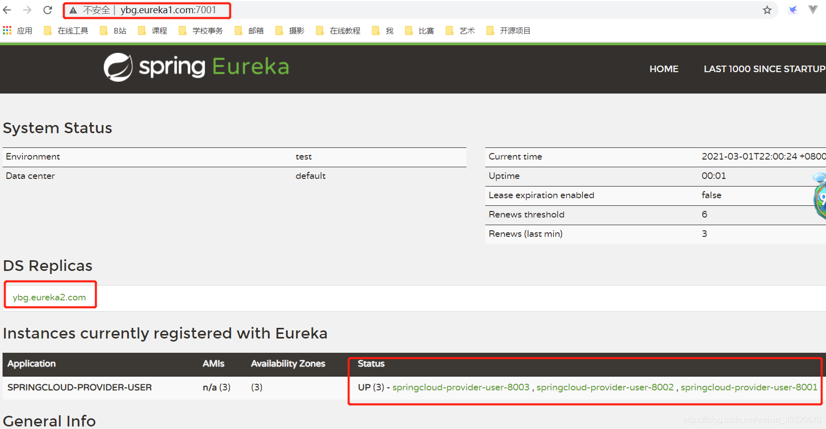Open the 艺术 bookmark folder
The width and height of the screenshot is (826, 429).
[x=460, y=30]
